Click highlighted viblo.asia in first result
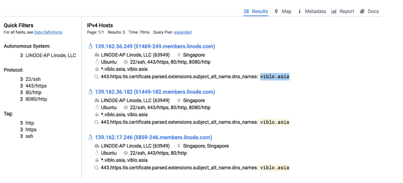 pos(275,77)
